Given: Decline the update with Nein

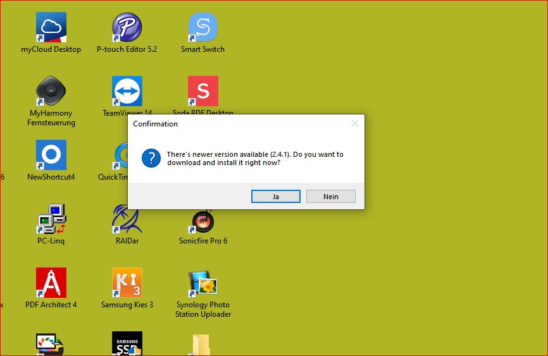Looking at the screenshot, I should pos(331,197).
